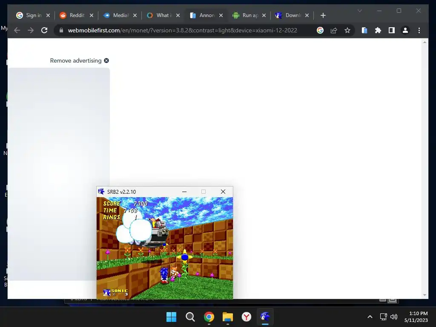Click the Sonic character in the game
Image resolution: width=436 pixels, height=327 pixels.
(164, 275)
